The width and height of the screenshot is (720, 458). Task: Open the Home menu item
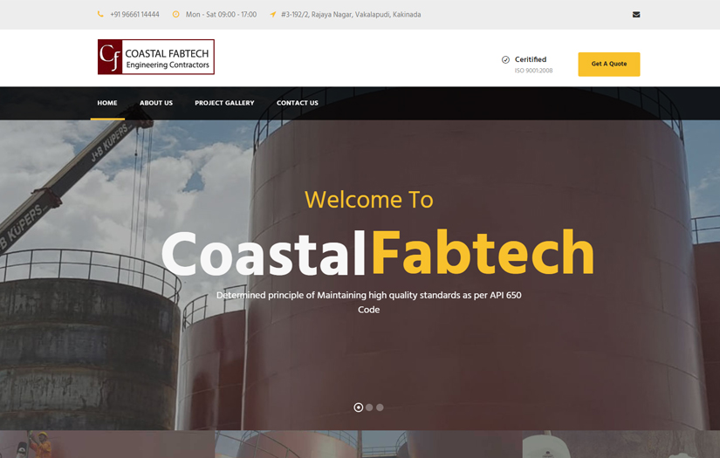pyautogui.click(x=107, y=103)
